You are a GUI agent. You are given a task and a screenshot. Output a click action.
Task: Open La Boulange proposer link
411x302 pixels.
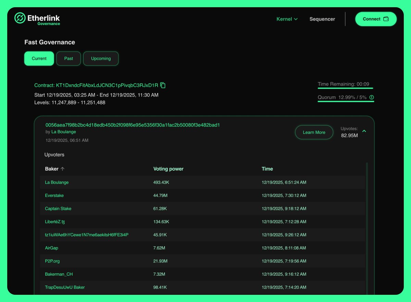pos(64,132)
